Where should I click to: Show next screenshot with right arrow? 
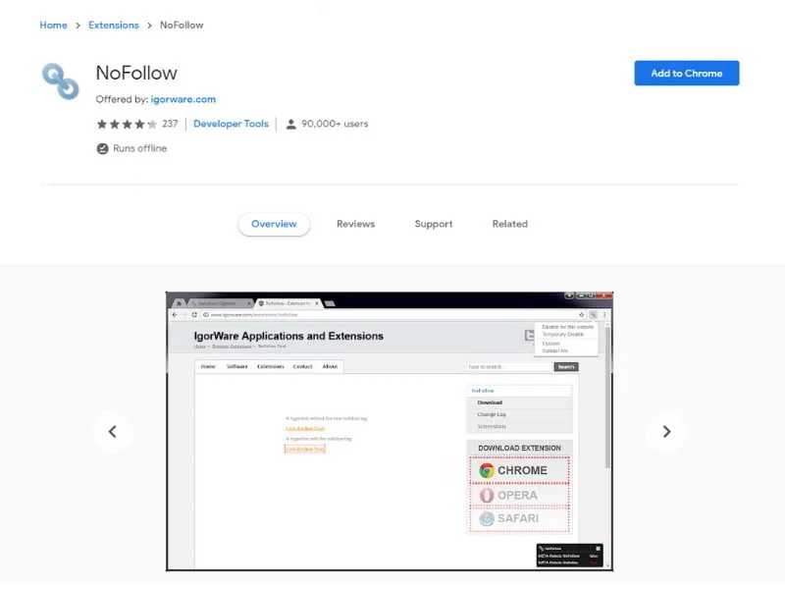pos(666,432)
